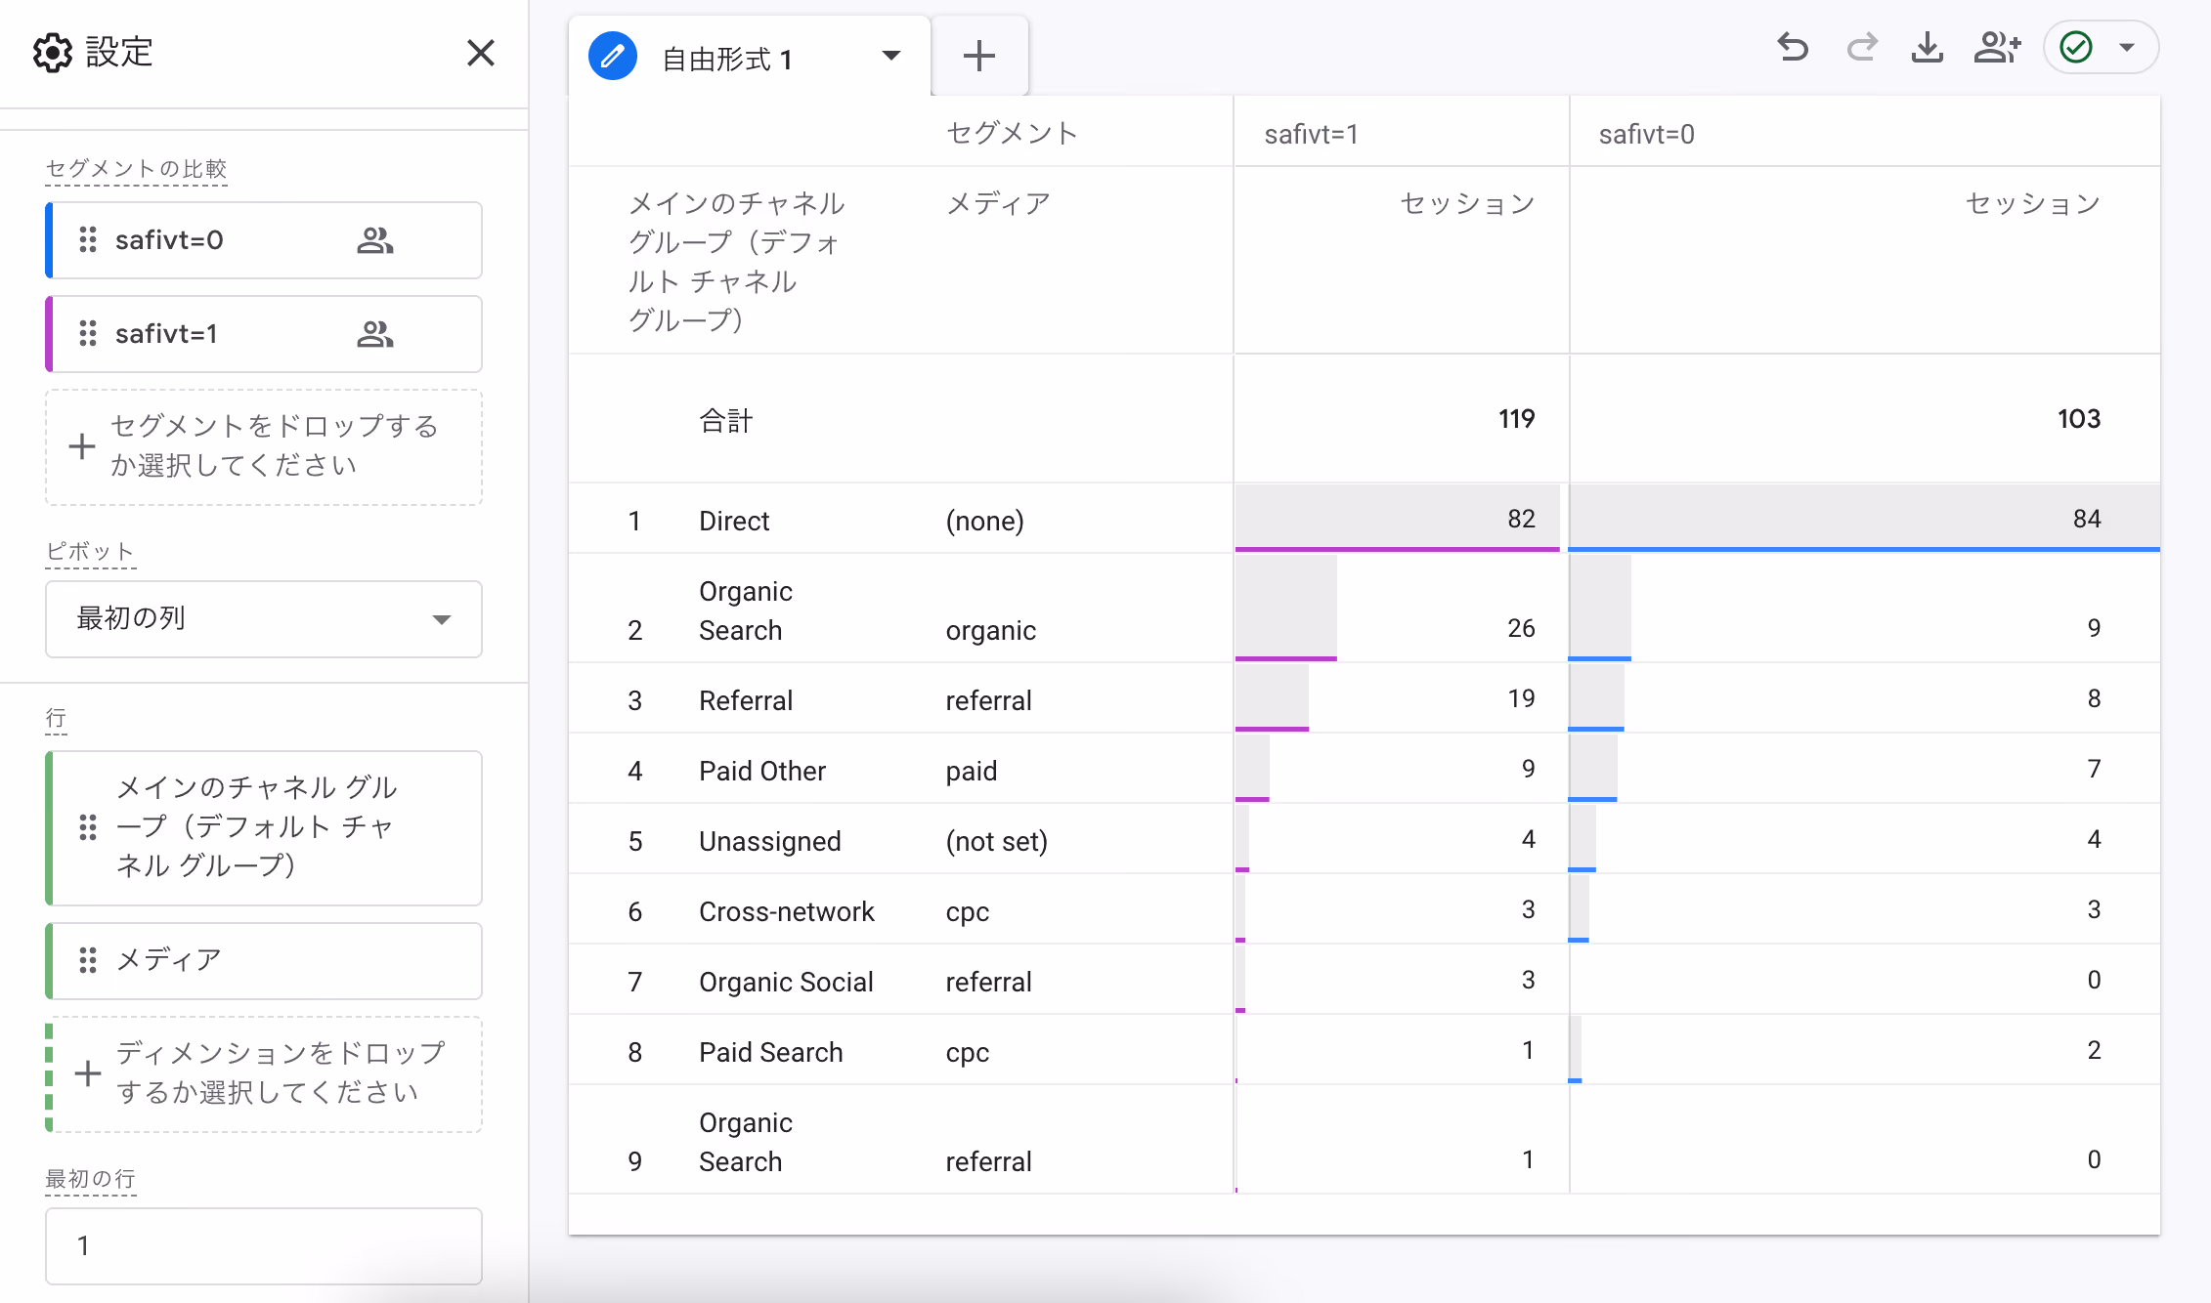Click Referral safivt=1 value 19
This screenshot has height=1303, width=2211.
tap(1521, 698)
